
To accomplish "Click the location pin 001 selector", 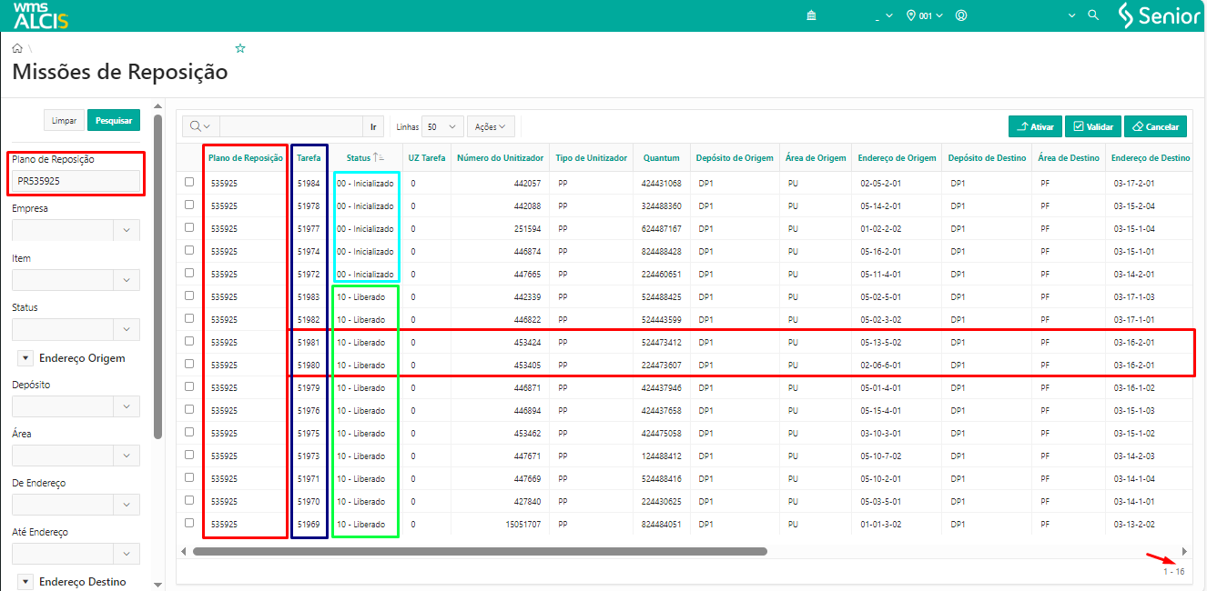I will [925, 16].
